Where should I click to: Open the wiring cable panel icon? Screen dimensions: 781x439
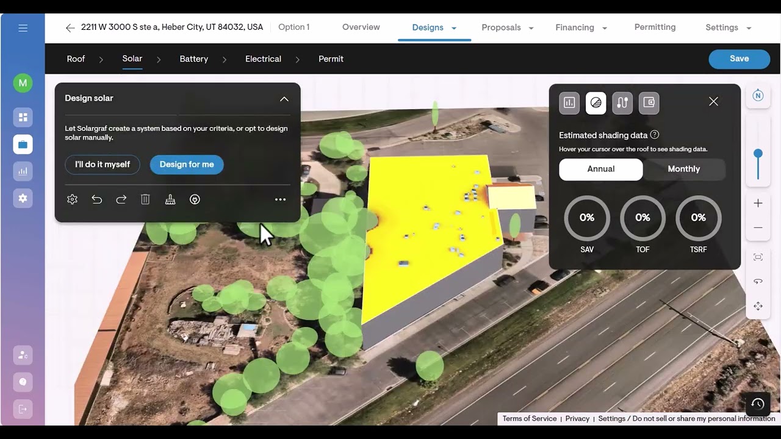[622, 102]
